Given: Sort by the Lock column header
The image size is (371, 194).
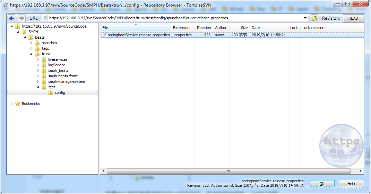Looking at the screenshot, I should click(x=294, y=28).
